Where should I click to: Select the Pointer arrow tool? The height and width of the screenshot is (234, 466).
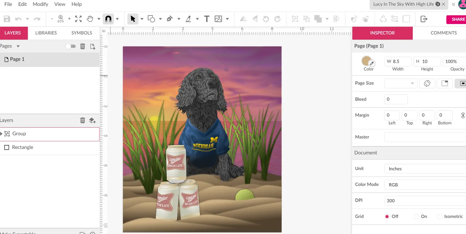[x=133, y=19]
